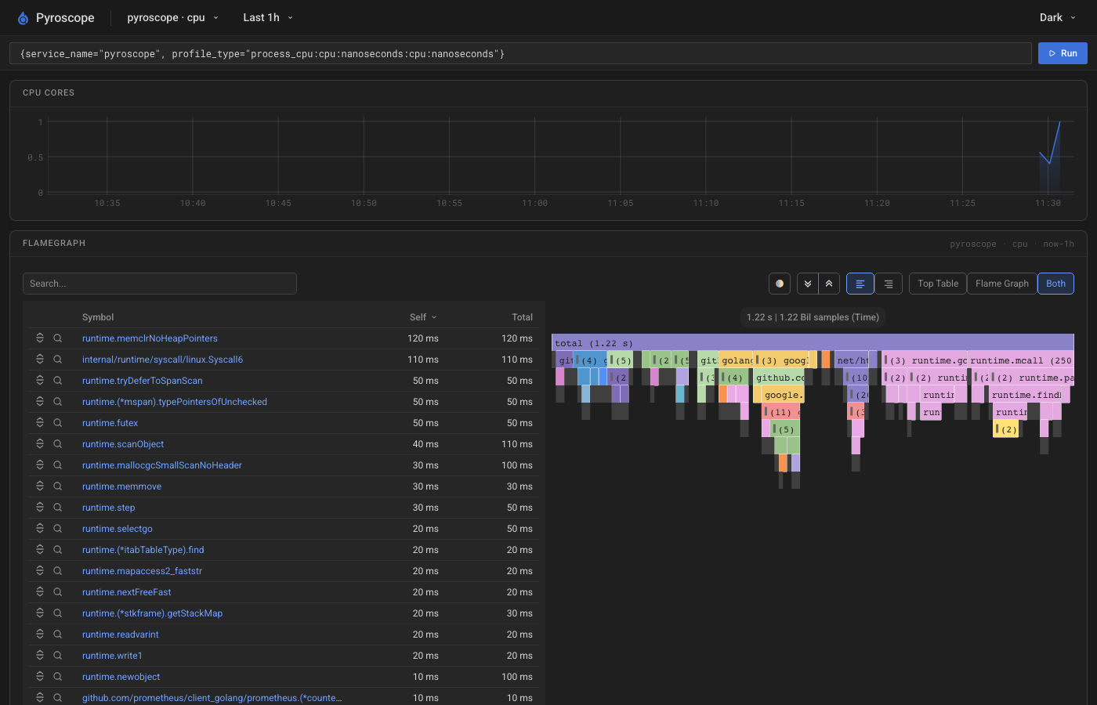Sandwich icon for runtime.futex row
Image resolution: width=1097 pixels, height=705 pixels.
pos(40,423)
